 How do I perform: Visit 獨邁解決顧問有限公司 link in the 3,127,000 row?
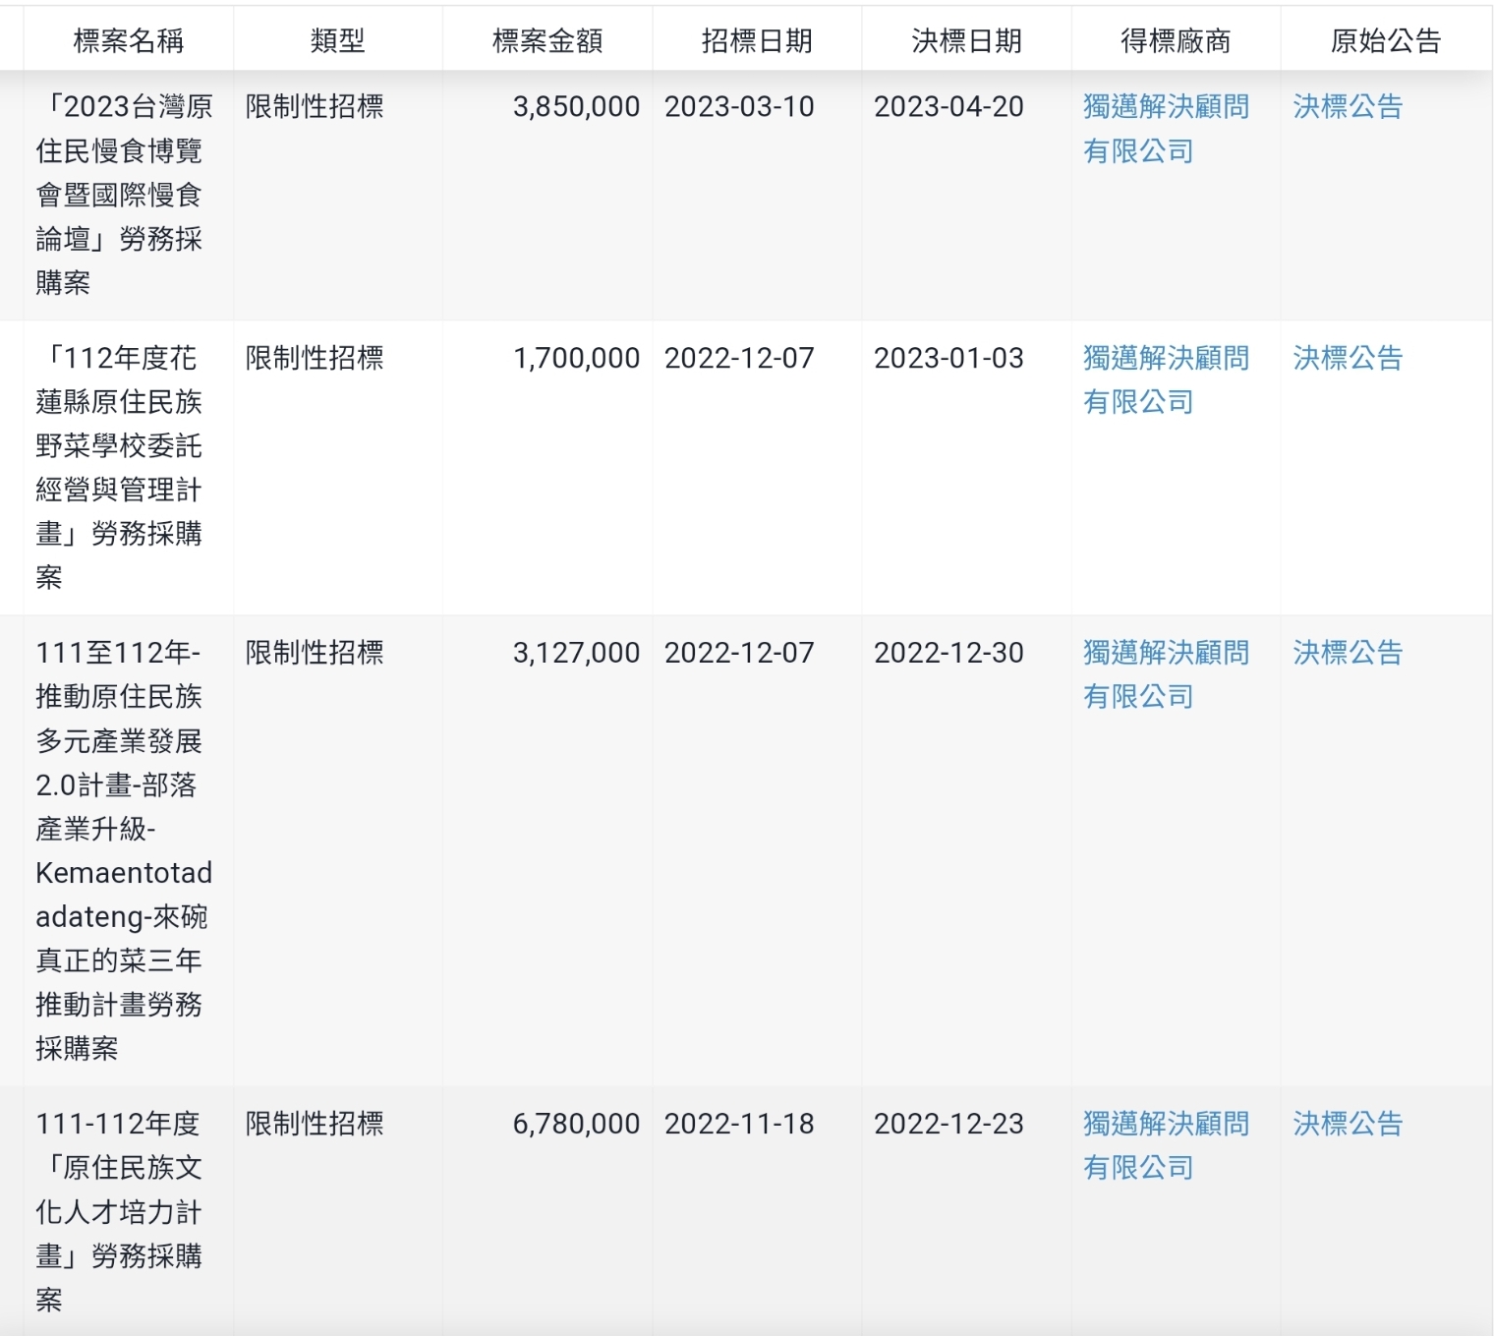click(1166, 674)
